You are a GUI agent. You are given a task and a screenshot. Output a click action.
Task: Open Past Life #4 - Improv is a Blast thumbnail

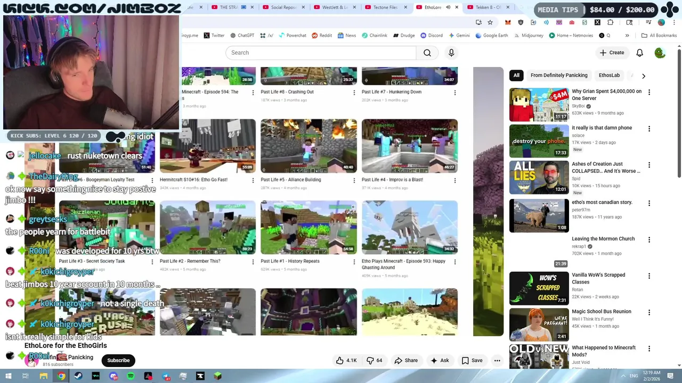pyautogui.click(x=409, y=146)
